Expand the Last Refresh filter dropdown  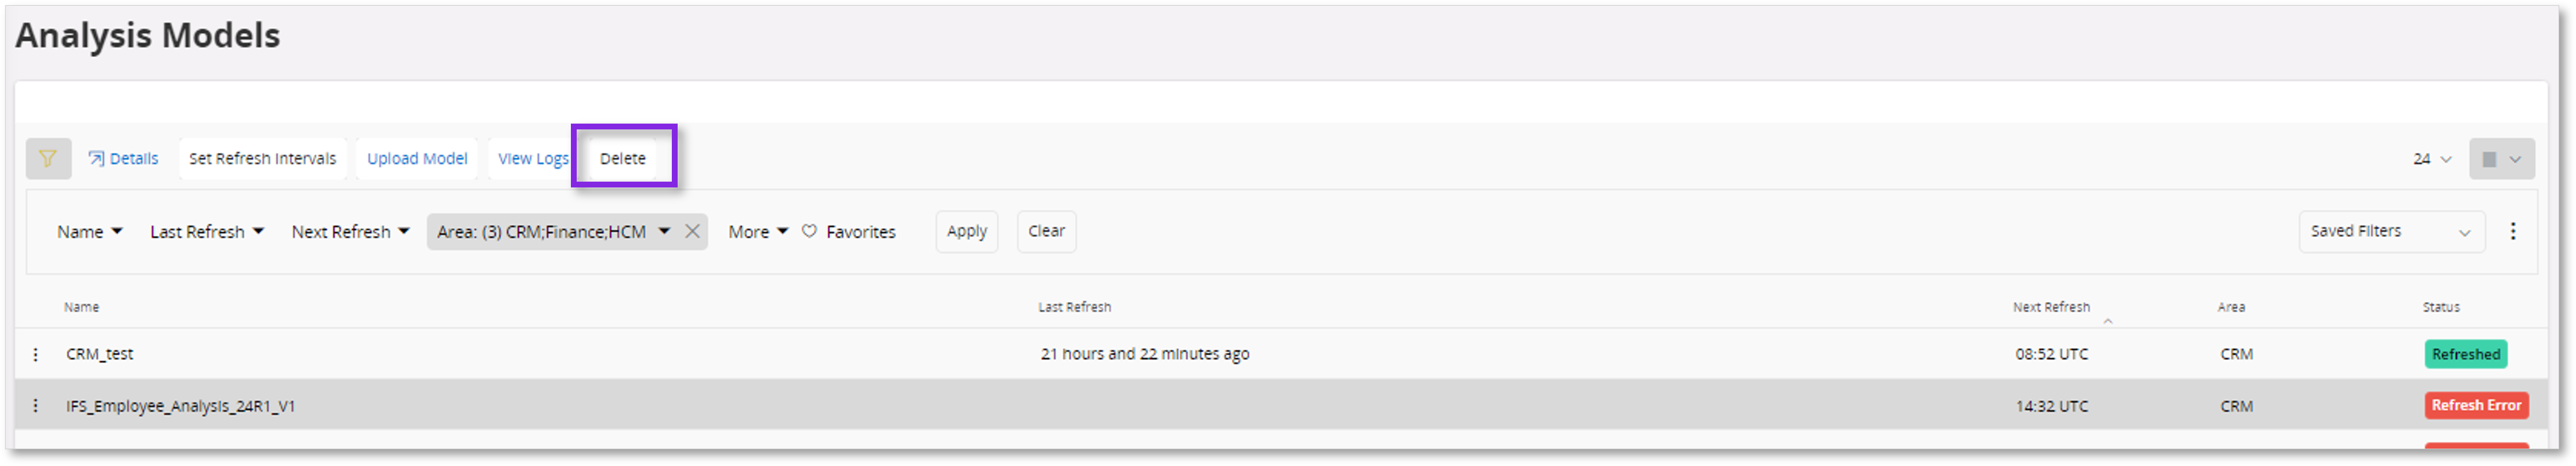tap(206, 232)
